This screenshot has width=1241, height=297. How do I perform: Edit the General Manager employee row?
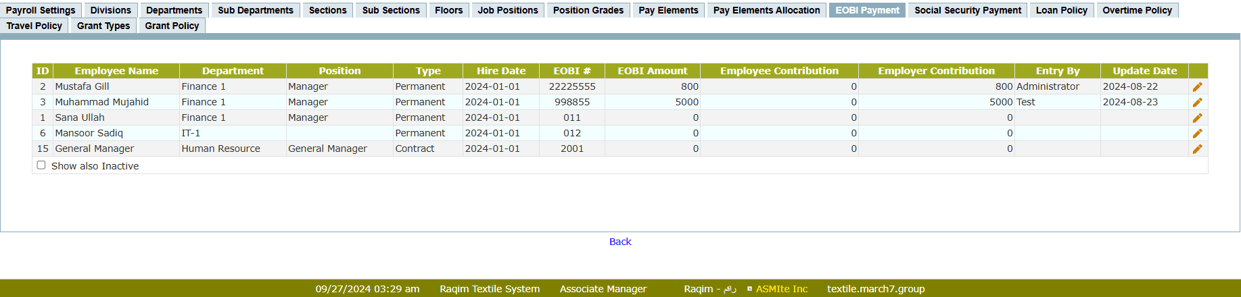coord(1197,149)
